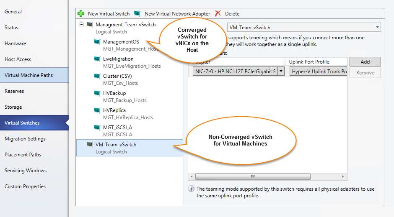Click the Managment_Team_vSwitch network card icon

tap(89, 25)
